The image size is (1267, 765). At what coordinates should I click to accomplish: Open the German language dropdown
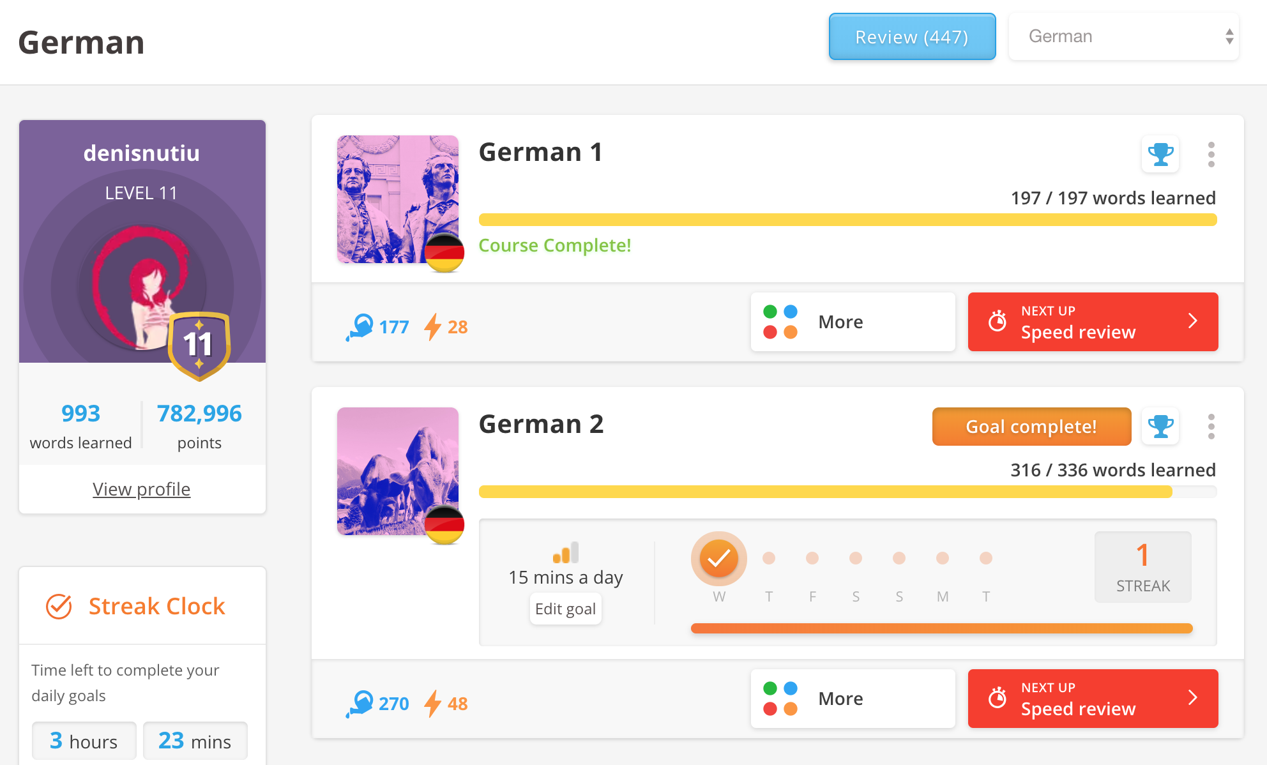pos(1123,36)
